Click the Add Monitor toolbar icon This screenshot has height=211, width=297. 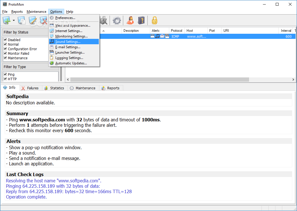click(7, 20)
